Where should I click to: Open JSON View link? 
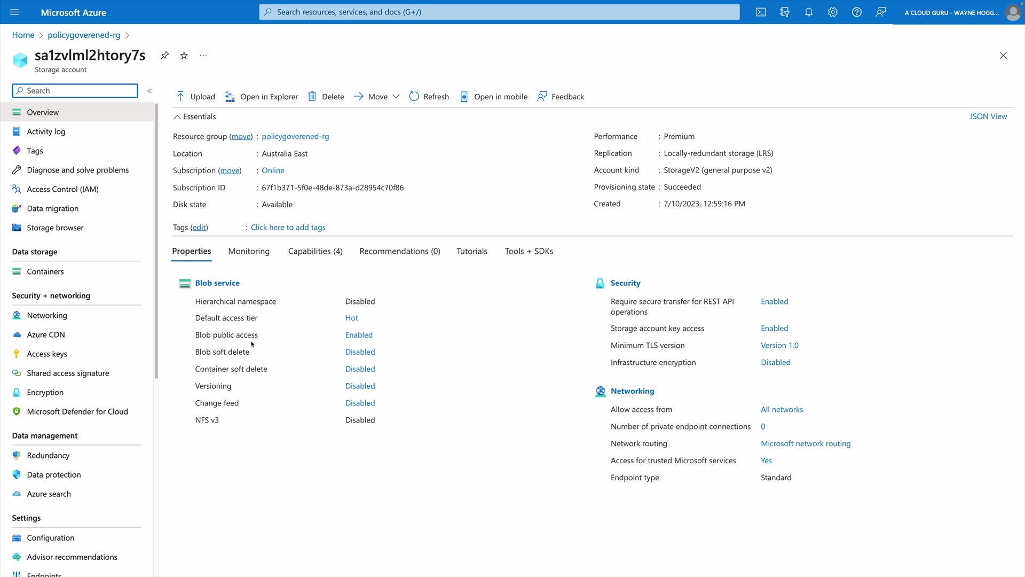(x=988, y=116)
